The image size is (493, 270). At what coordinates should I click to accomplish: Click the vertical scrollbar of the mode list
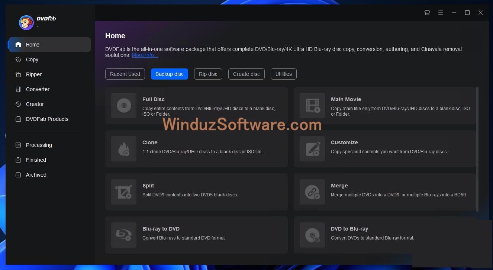coord(477,149)
